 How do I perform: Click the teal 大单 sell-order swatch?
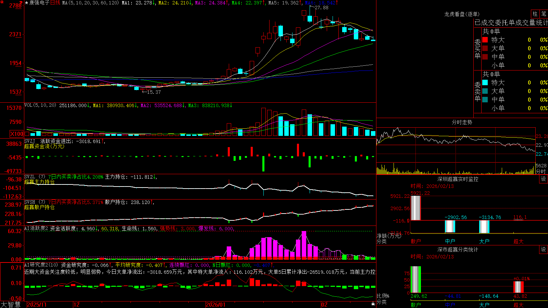click(485, 91)
